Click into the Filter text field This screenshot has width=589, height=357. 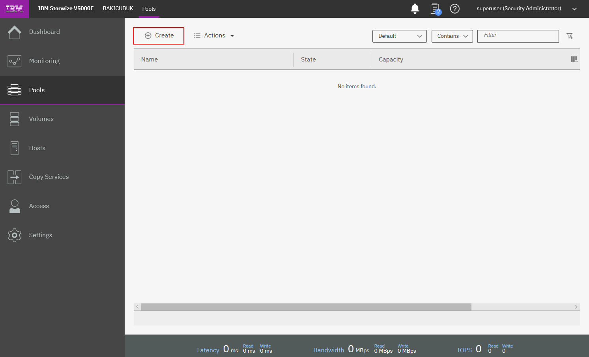pyautogui.click(x=518, y=36)
